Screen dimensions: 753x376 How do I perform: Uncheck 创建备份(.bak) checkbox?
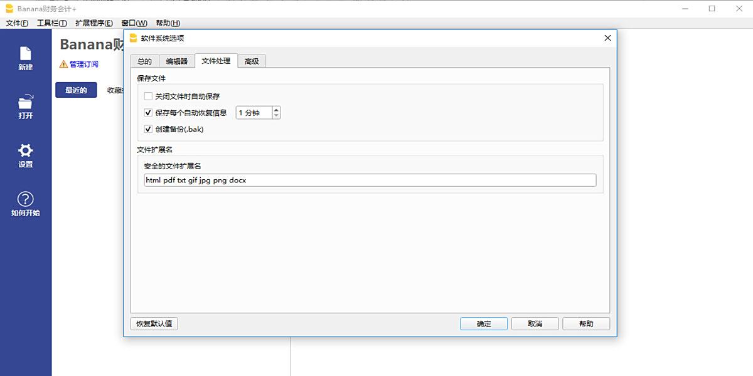pyautogui.click(x=148, y=129)
